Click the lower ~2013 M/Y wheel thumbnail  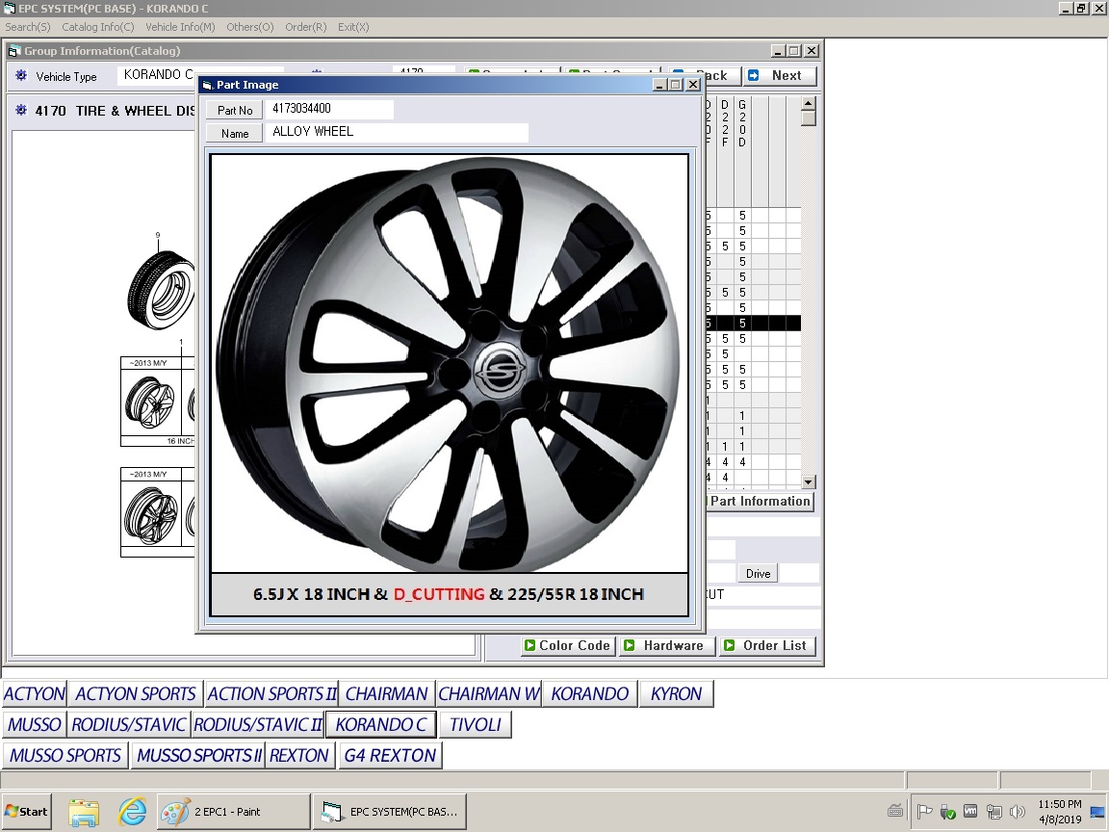click(150, 514)
